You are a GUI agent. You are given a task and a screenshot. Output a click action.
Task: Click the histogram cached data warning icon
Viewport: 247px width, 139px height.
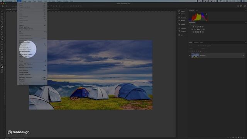[x=206, y=14]
